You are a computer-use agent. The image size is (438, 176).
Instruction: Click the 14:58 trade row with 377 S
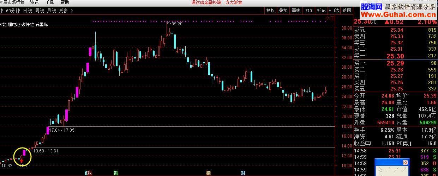(x=396, y=151)
